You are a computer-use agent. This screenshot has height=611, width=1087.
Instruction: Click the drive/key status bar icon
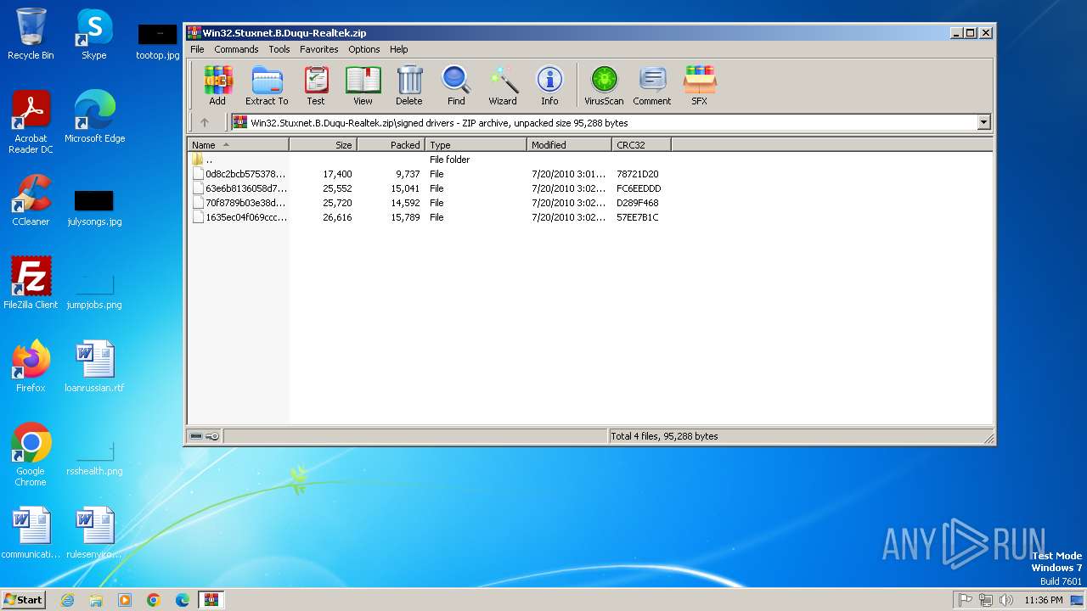point(204,436)
